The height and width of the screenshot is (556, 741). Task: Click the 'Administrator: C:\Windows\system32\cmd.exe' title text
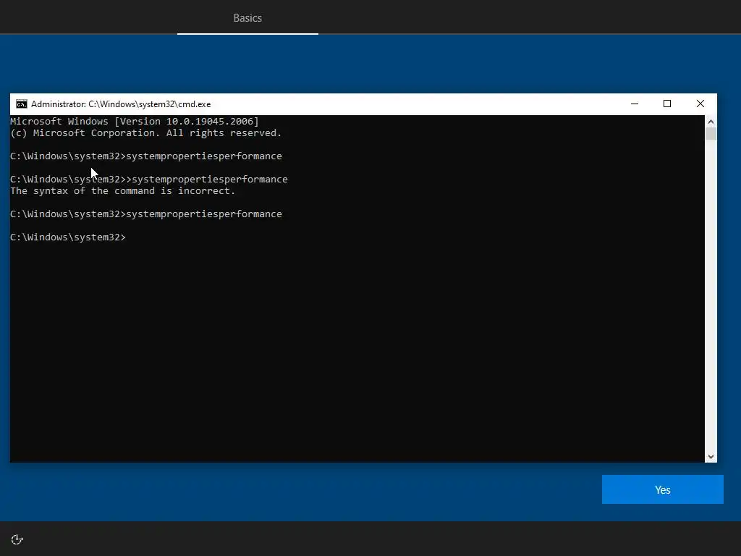[x=121, y=104]
